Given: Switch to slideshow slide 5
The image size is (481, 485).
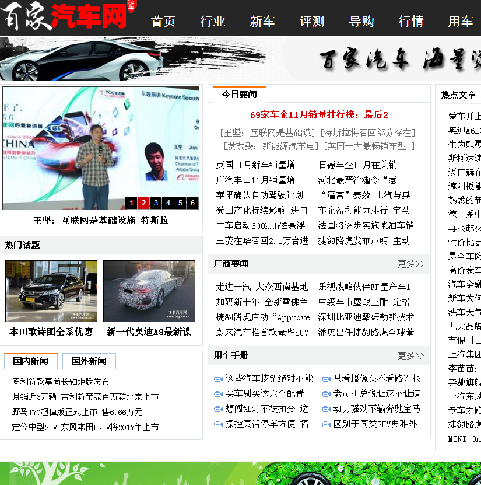Looking at the screenshot, I should 180,203.
